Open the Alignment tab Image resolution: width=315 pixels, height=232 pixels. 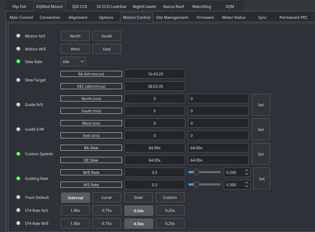click(x=78, y=18)
